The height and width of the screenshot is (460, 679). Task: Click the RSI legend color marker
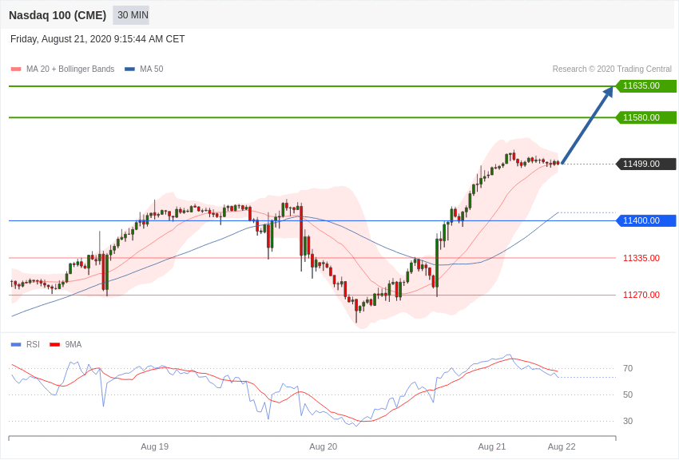pyautogui.click(x=16, y=345)
